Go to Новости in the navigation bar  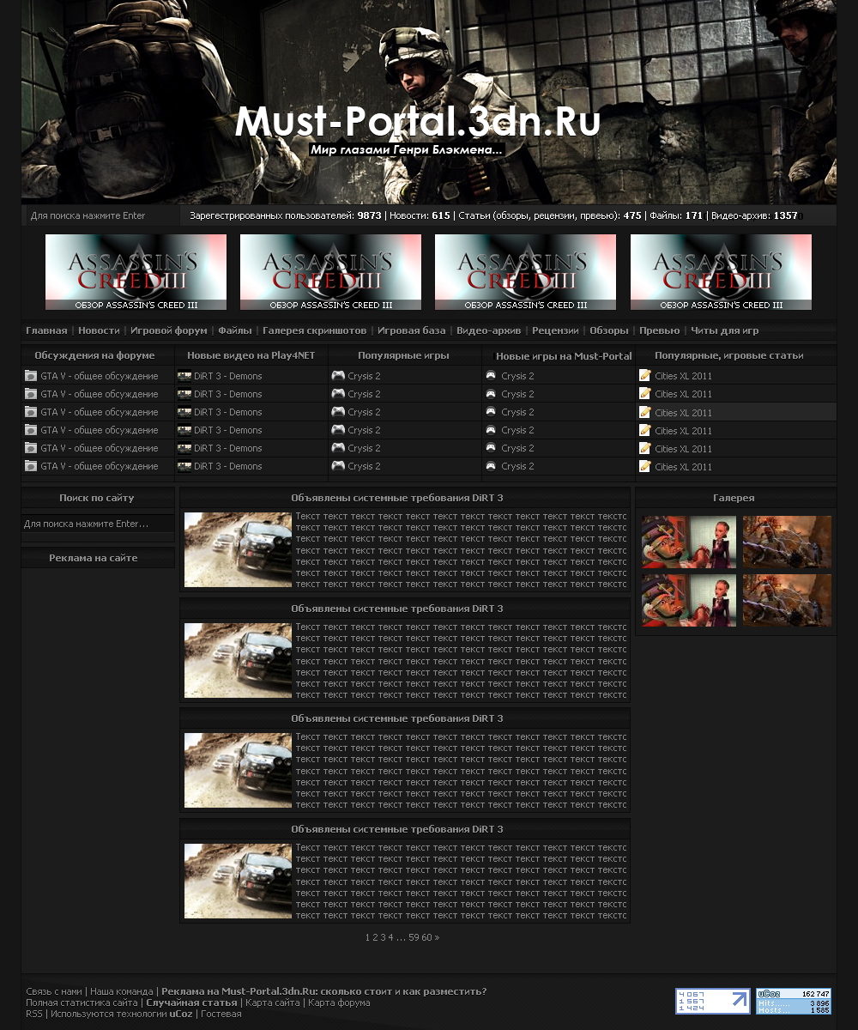(x=99, y=330)
